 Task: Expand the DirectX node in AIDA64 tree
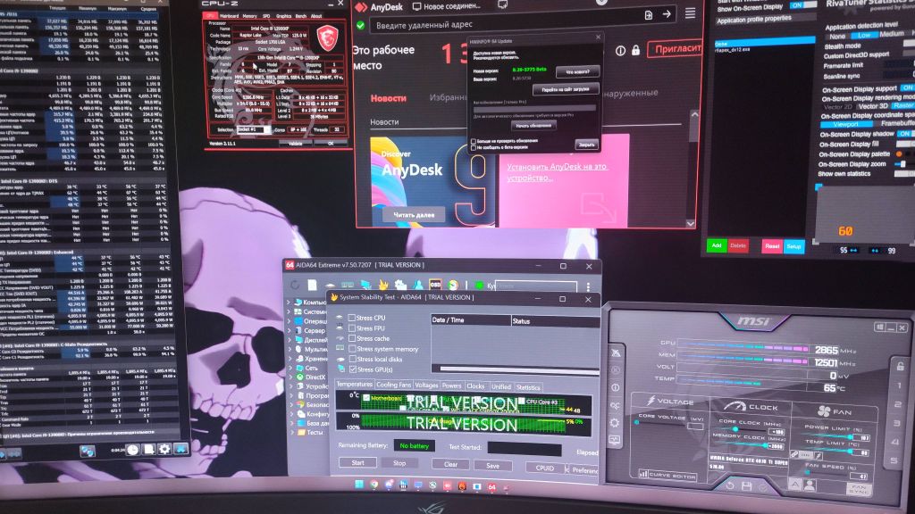(x=290, y=377)
